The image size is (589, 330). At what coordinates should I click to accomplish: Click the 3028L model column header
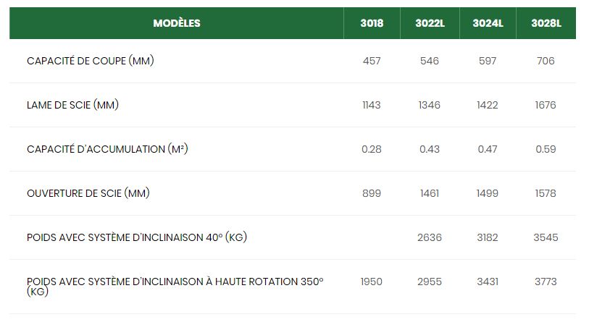click(x=546, y=23)
